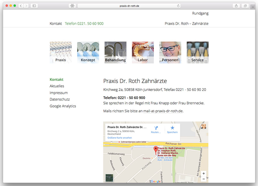The width and height of the screenshot is (258, 186).
Task: Reload the page with the refresh icon
Action: point(178,6)
